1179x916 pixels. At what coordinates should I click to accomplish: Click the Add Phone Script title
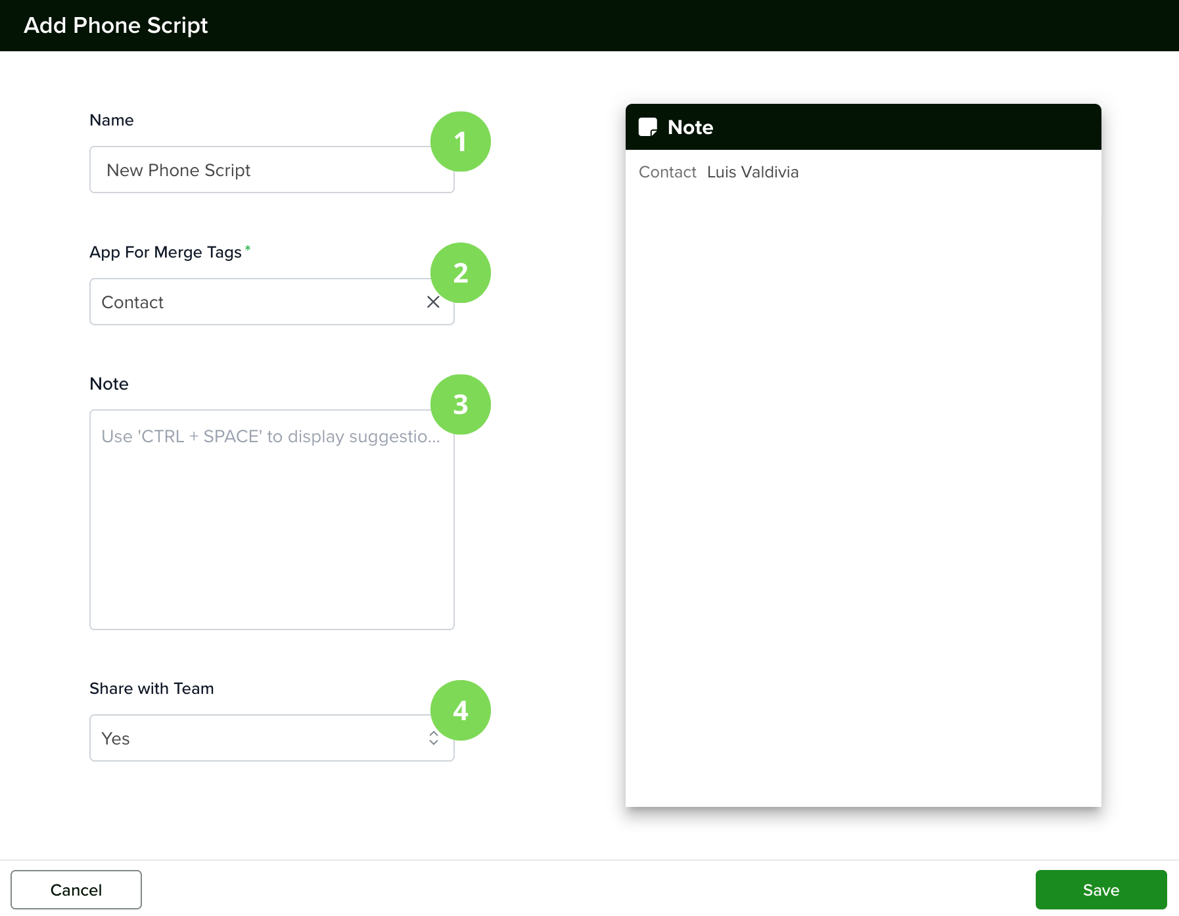[x=116, y=25]
